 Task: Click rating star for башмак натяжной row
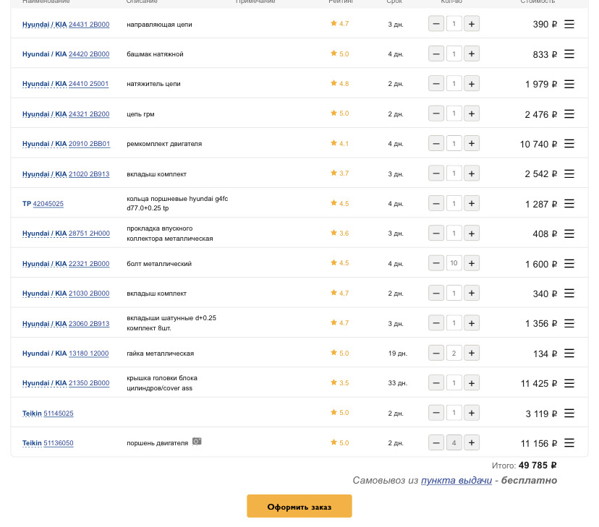334,54
